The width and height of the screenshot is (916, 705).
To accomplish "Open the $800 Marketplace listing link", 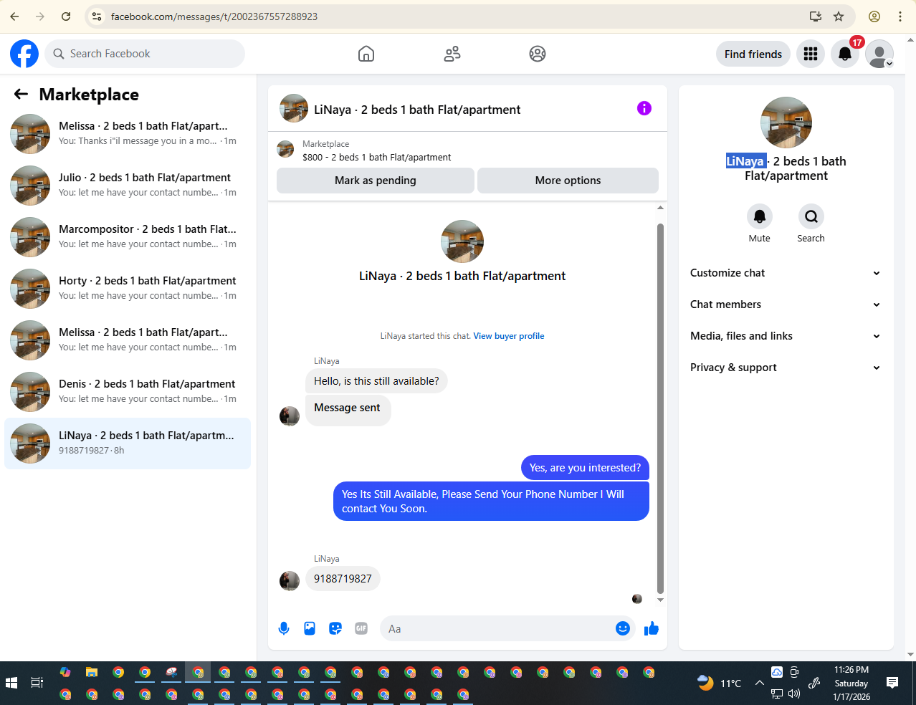I will click(377, 157).
